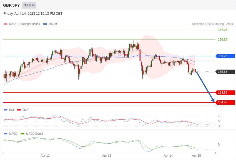Click the Apr 14 date axis marker
This screenshot has width=236, height=160.
(x=168, y=156)
